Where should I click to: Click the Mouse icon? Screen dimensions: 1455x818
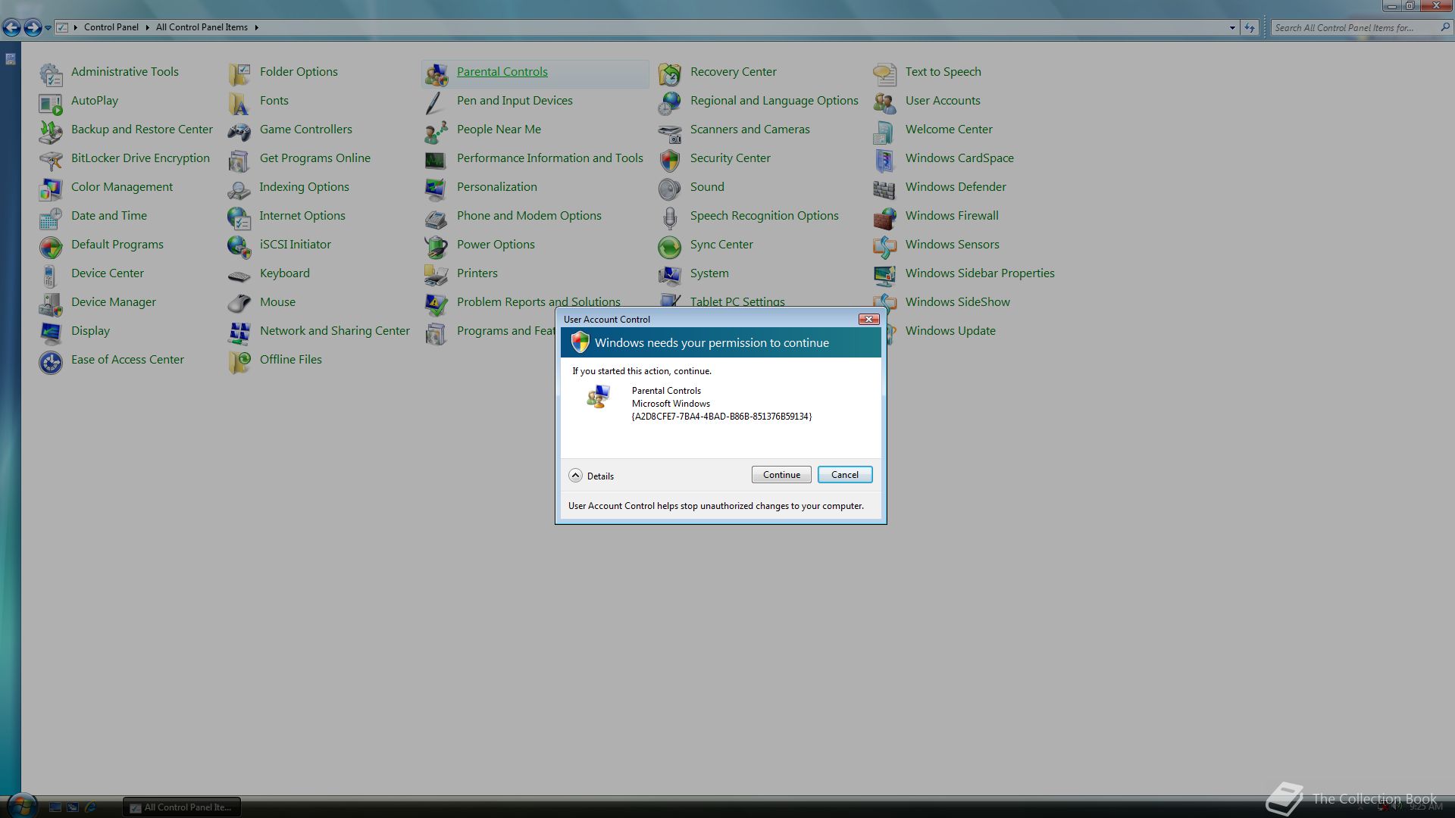tap(239, 304)
